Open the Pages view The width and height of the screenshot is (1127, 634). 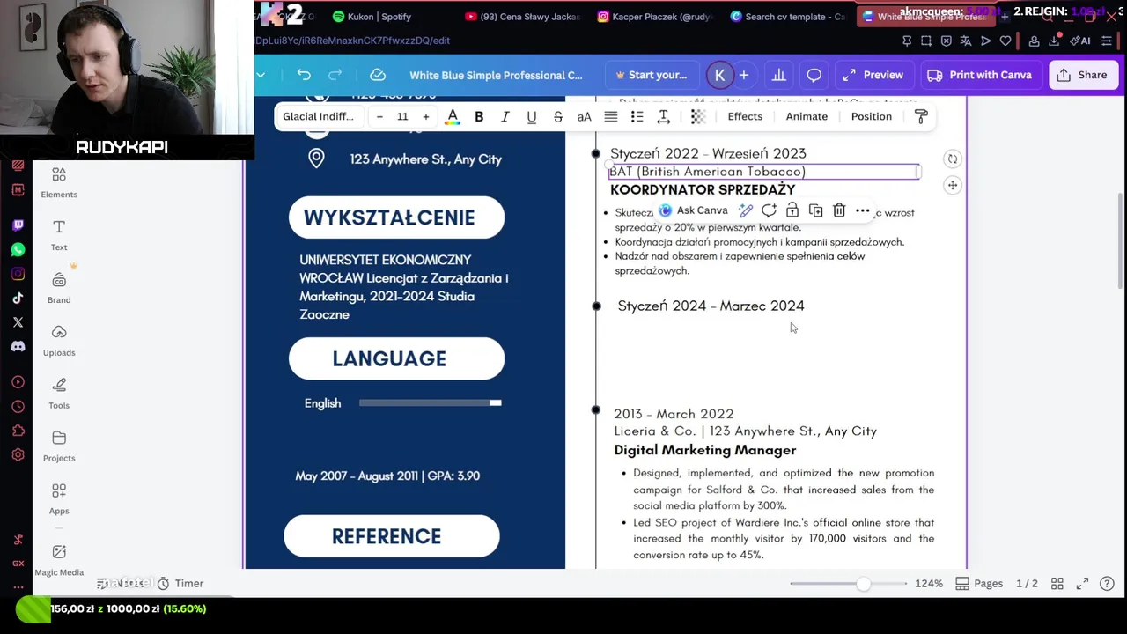tap(979, 583)
